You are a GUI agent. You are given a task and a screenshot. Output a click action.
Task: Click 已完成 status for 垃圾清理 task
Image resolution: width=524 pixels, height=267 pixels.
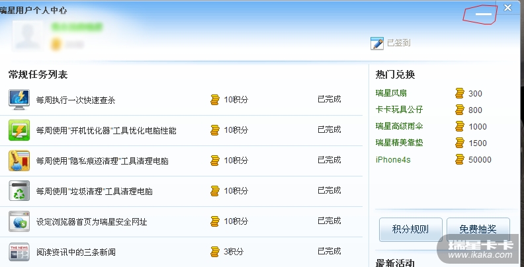tap(329, 190)
